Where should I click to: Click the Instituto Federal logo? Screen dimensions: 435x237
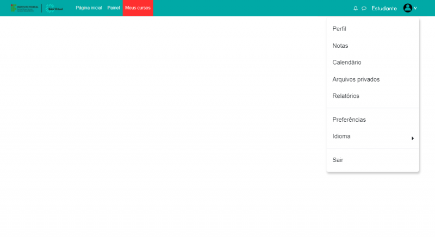[24, 8]
